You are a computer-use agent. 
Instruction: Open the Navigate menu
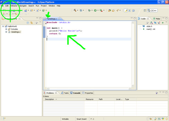pos(23,6)
